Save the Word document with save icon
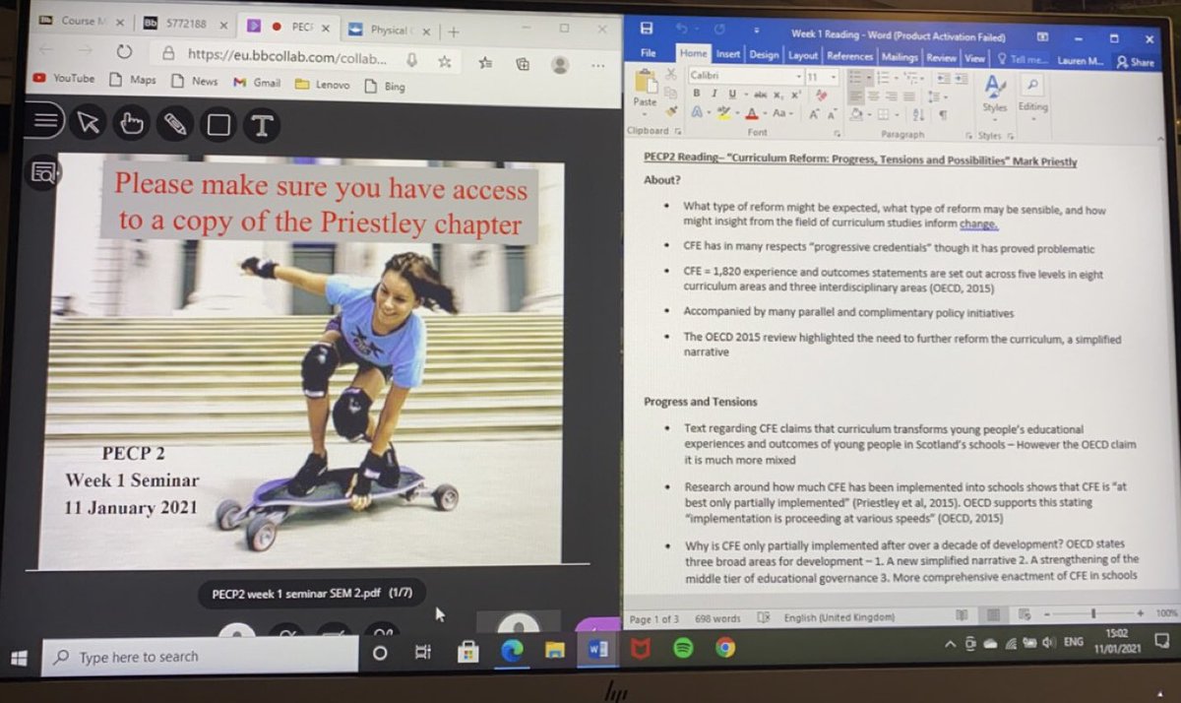 647,30
